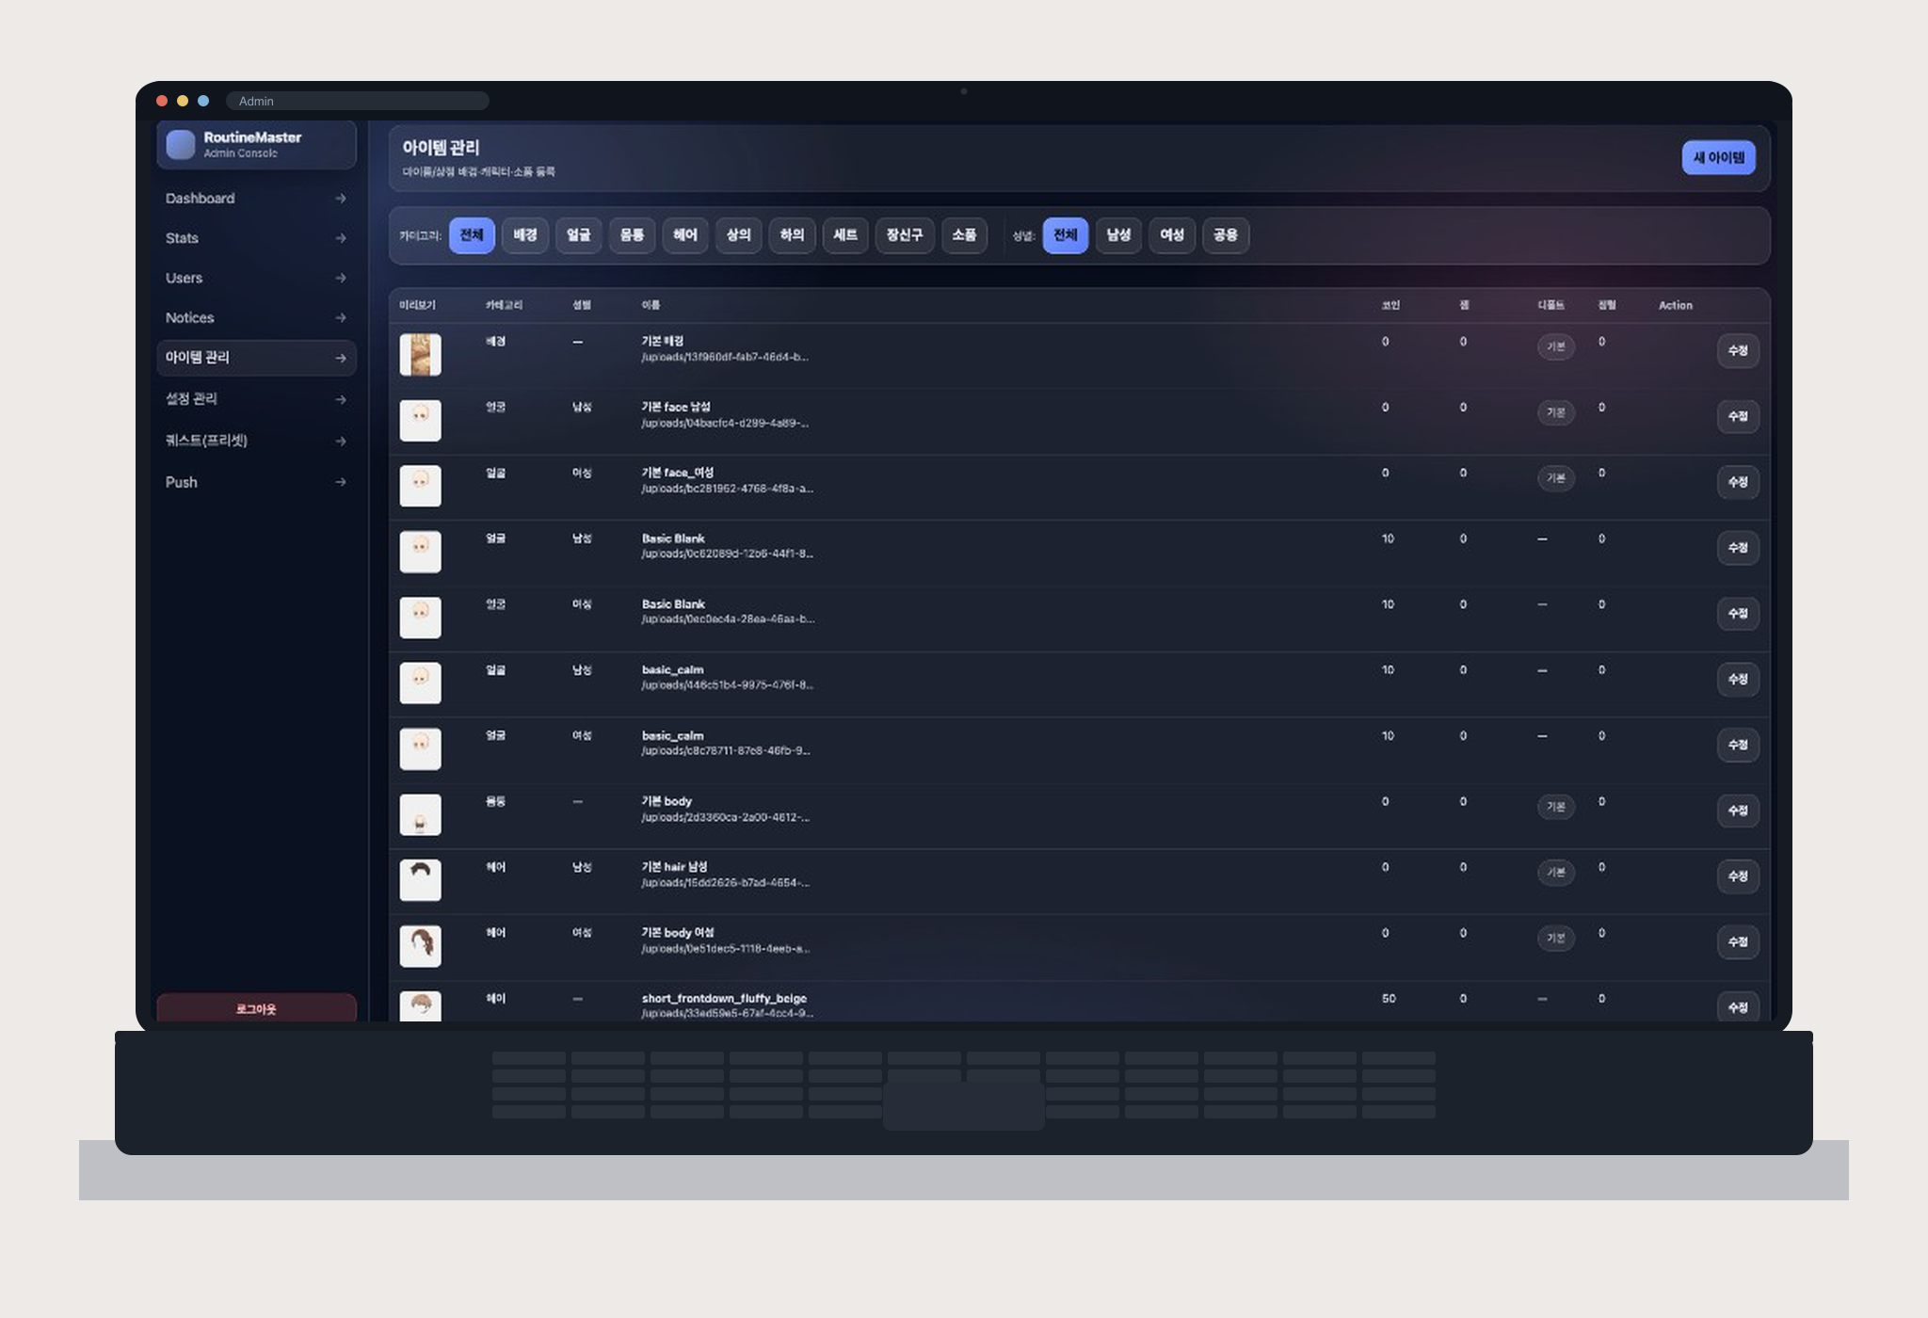The image size is (1928, 1318).
Task: Open the Dashboard sidebar page
Action: click(x=256, y=199)
